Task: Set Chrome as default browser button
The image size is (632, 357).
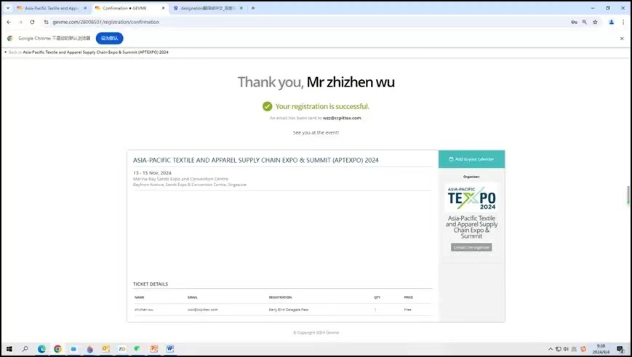Action: pyautogui.click(x=109, y=39)
